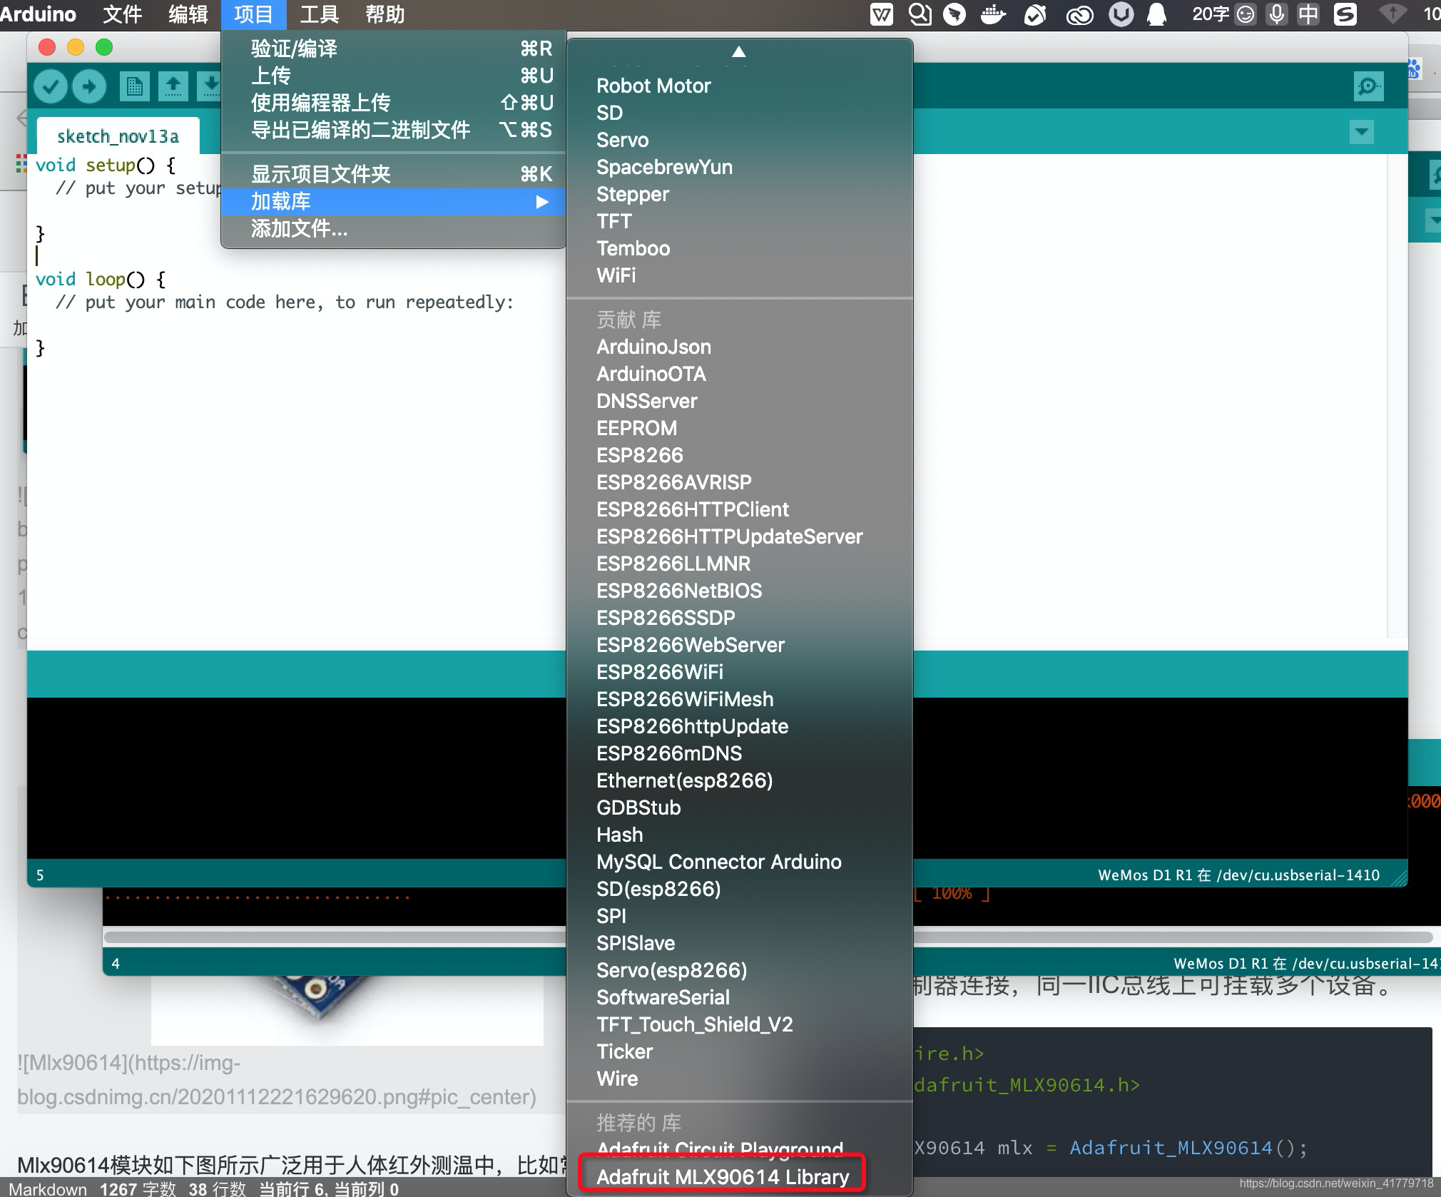
Task: Select the ESP8266HTTPClient library
Action: (740, 509)
